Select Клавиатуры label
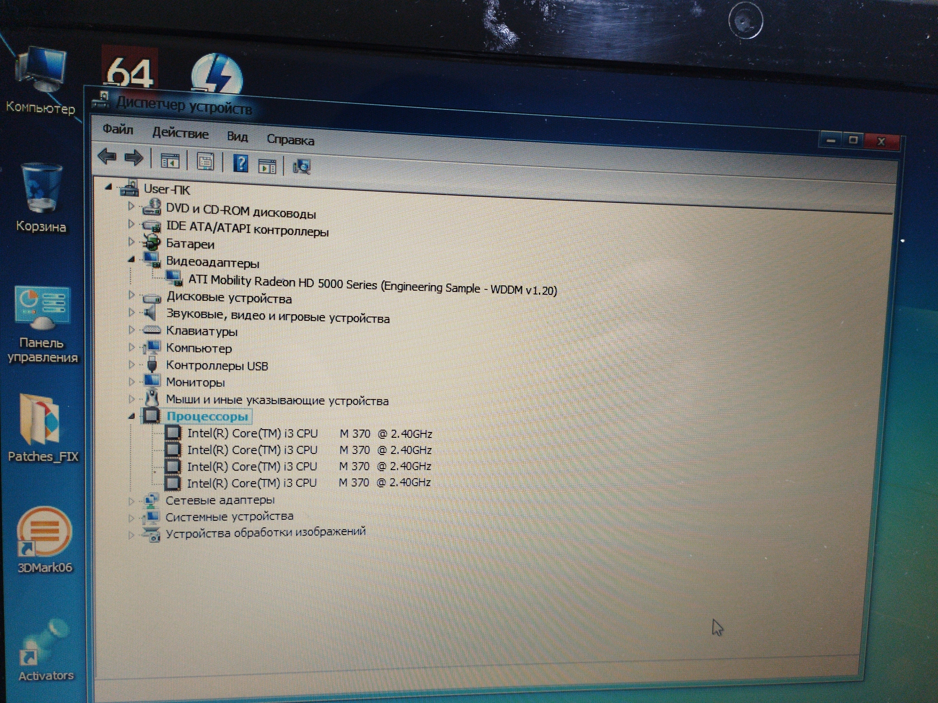The height and width of the screenshot is (703, 938). (202, 331)
